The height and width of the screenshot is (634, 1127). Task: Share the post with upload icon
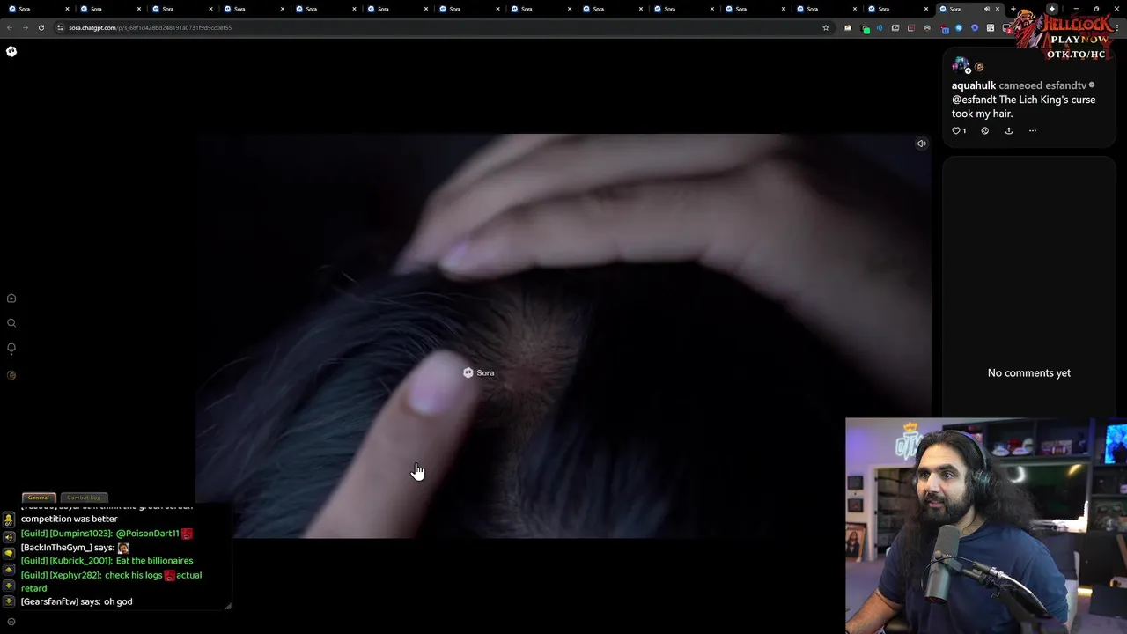click(1009, 130)
